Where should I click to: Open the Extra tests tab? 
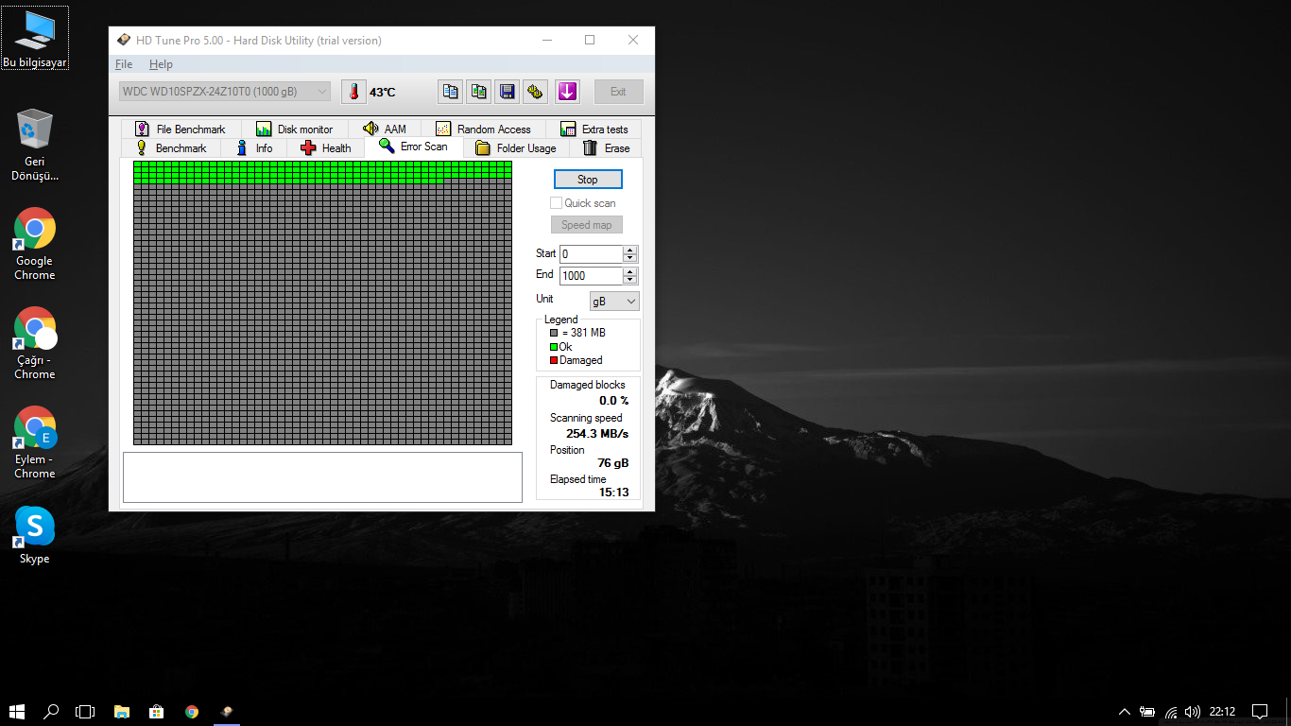(x=594, y=129)
